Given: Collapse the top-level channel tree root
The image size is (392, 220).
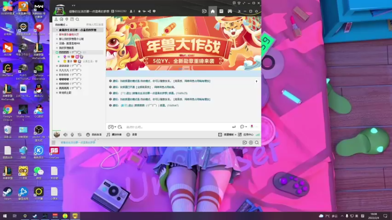Looking at the screenshot, I should pos(57,30).
